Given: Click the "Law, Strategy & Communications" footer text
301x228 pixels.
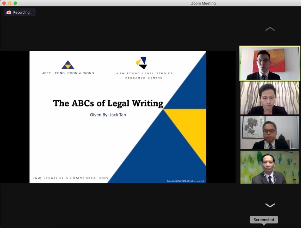Looking at the screenshot, I should pos(71,178).
